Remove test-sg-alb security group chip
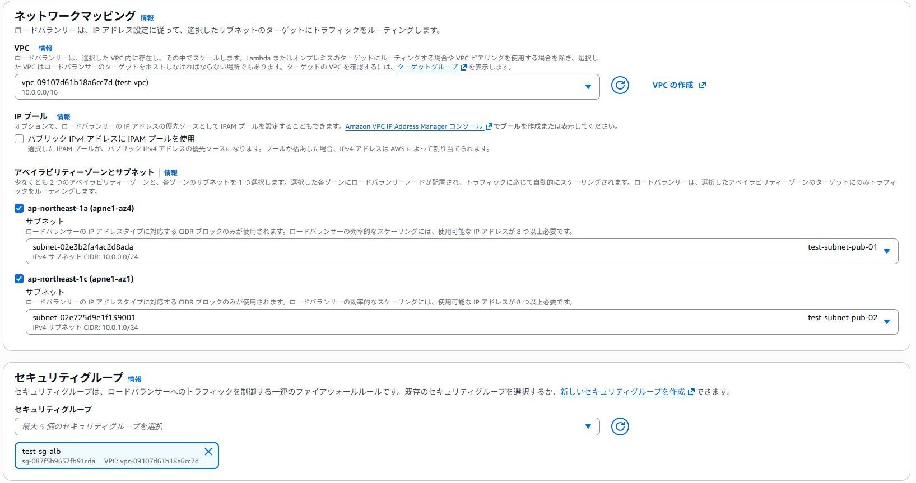Viewport: 916px width, 483px height. coord(208,452)
